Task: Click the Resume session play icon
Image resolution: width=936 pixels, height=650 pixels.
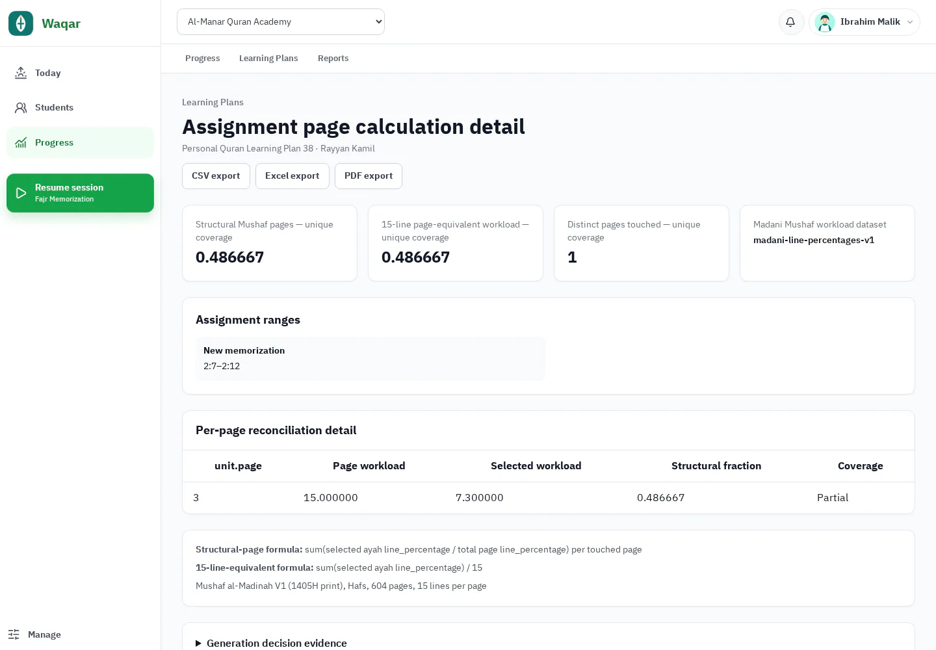Action: pyautogui.click(x=21, y=193)
